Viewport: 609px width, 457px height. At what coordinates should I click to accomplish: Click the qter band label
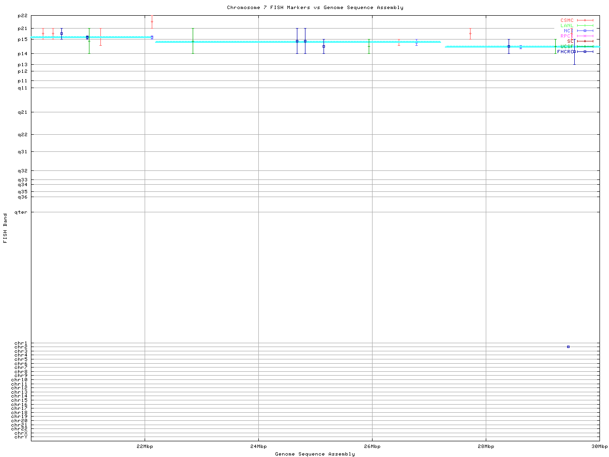21,212
